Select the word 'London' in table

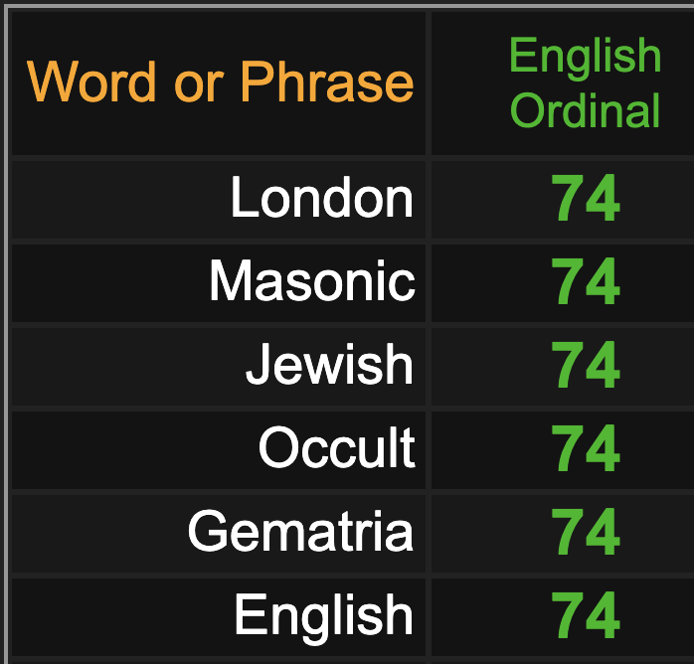point(322,197)
